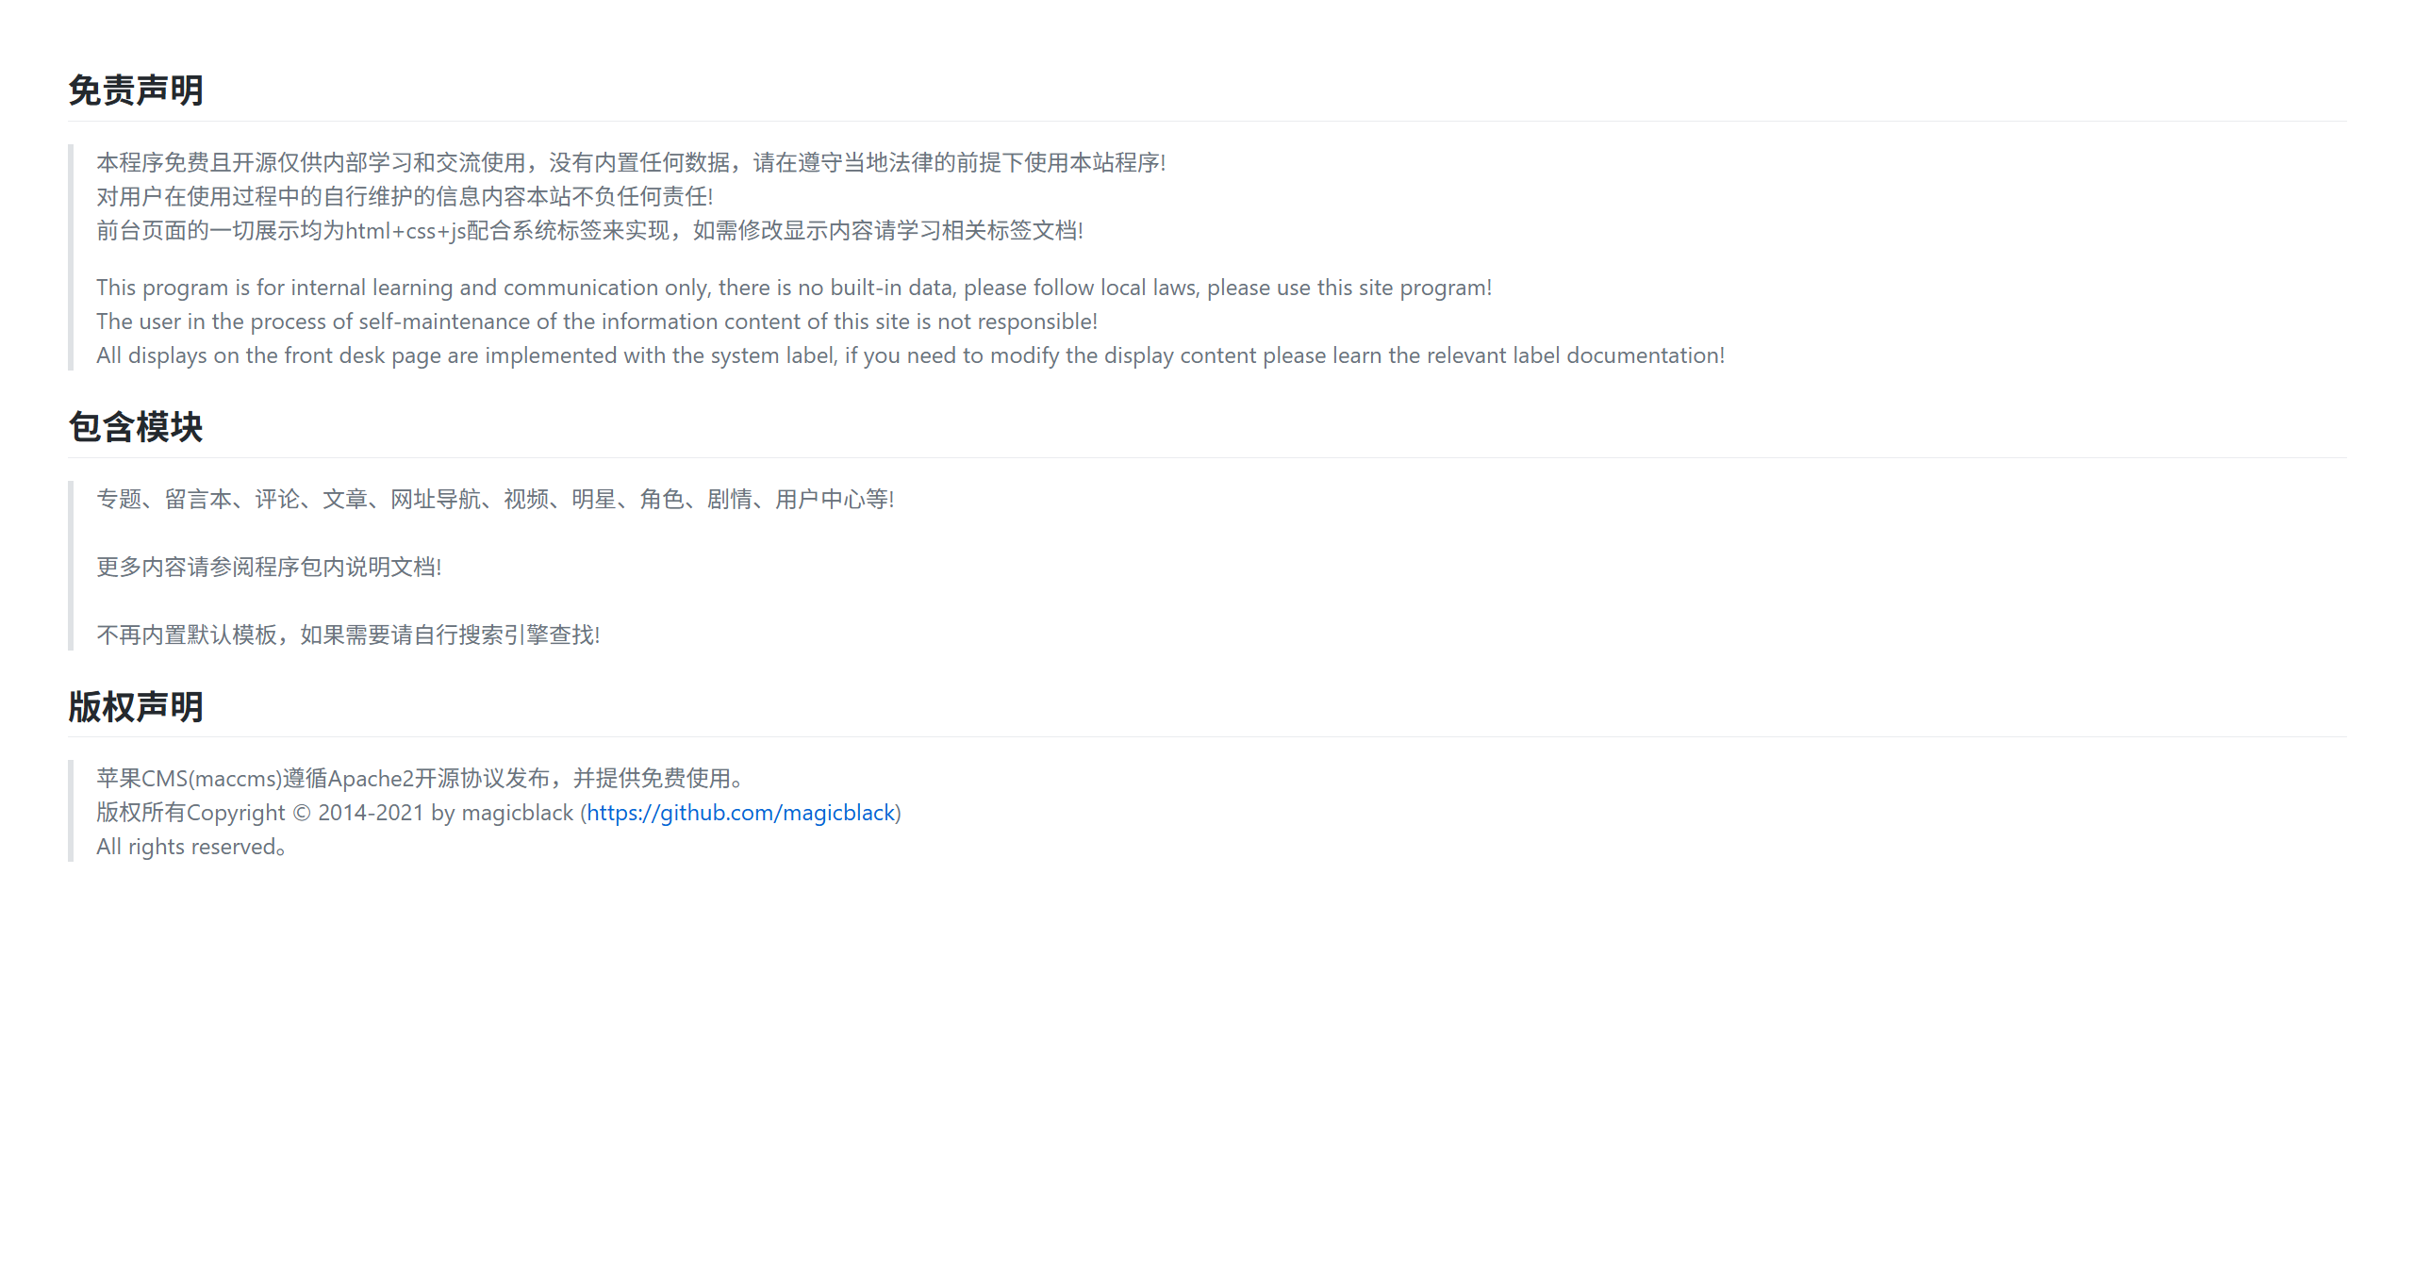Click the line 更多内容请参阅程序包内说明文档
This screenshot has height=1270, width=2415.
pyautogui.click(x=268, y=567)
